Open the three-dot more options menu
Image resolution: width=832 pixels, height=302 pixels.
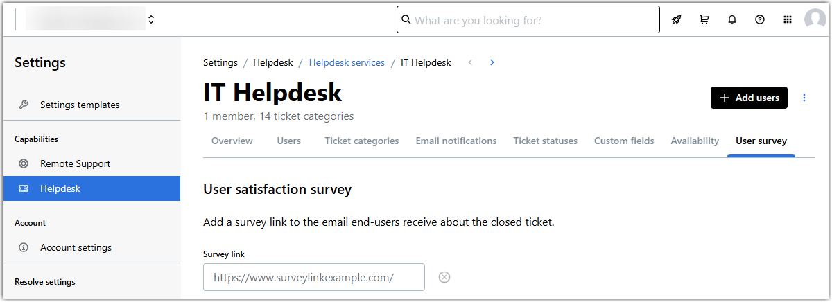point(804,98)
